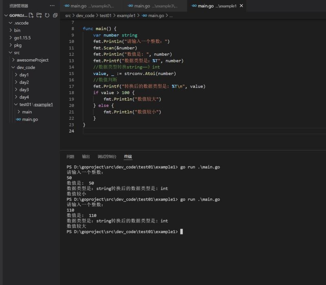Expand the bin folder
326x285 pixels.
click(x=11, y=30)
